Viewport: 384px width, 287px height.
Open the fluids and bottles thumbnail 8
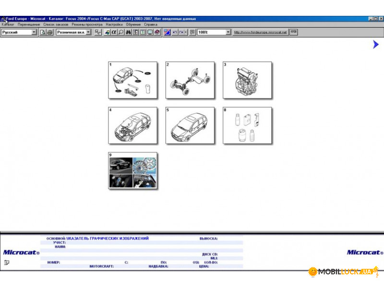pos(247,125)
